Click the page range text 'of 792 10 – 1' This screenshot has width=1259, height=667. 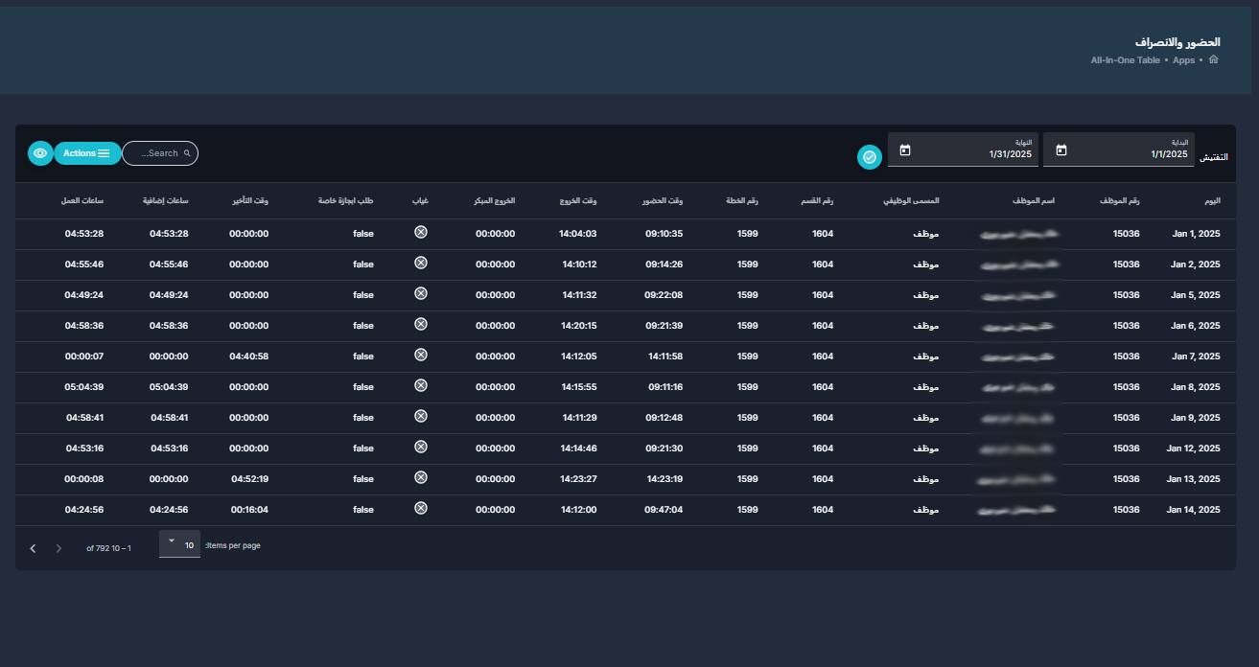(108, 548)
